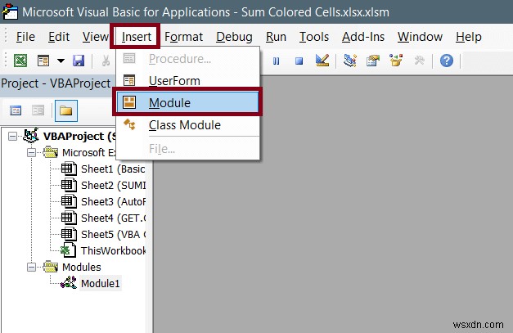Choose UserForm from the Insert menu
513x333 pixels.
[188, 81]
